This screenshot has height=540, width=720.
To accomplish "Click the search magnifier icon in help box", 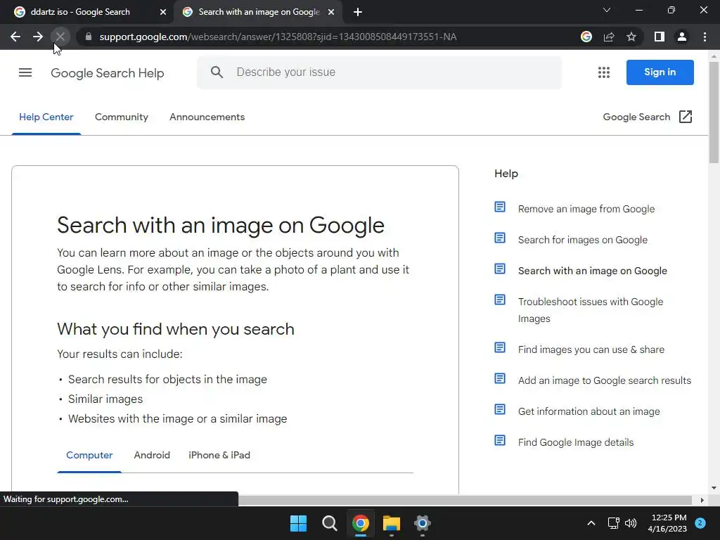I will pyautogui.click(x=217, y=72).
